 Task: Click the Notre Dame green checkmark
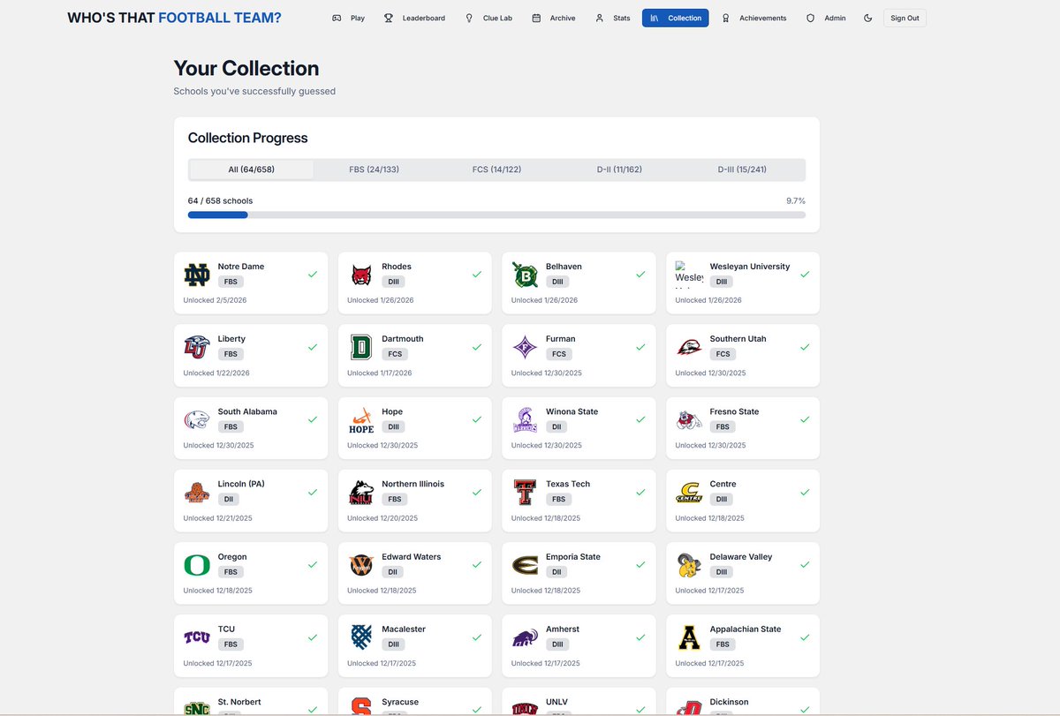[313, 275]
